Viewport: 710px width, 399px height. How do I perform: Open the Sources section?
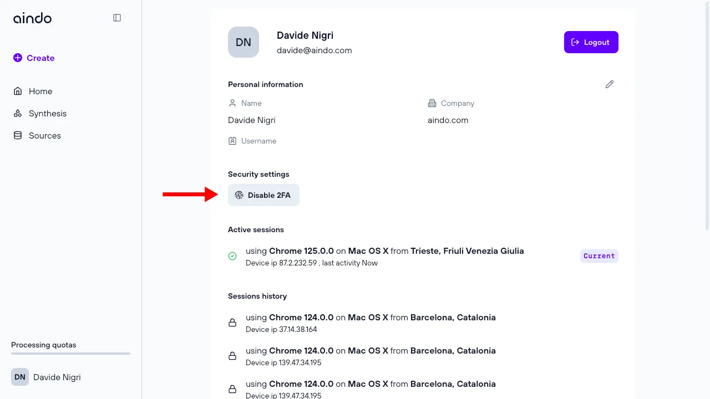point(45,136)
